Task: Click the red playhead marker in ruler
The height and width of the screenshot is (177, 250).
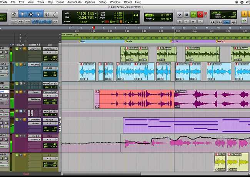Action: point(94,28)
